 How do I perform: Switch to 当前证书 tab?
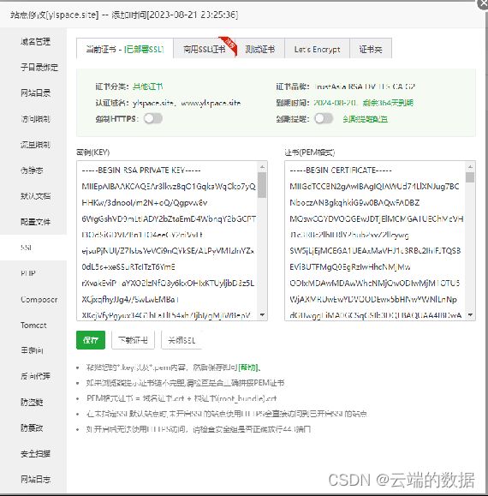click(125, 49)
